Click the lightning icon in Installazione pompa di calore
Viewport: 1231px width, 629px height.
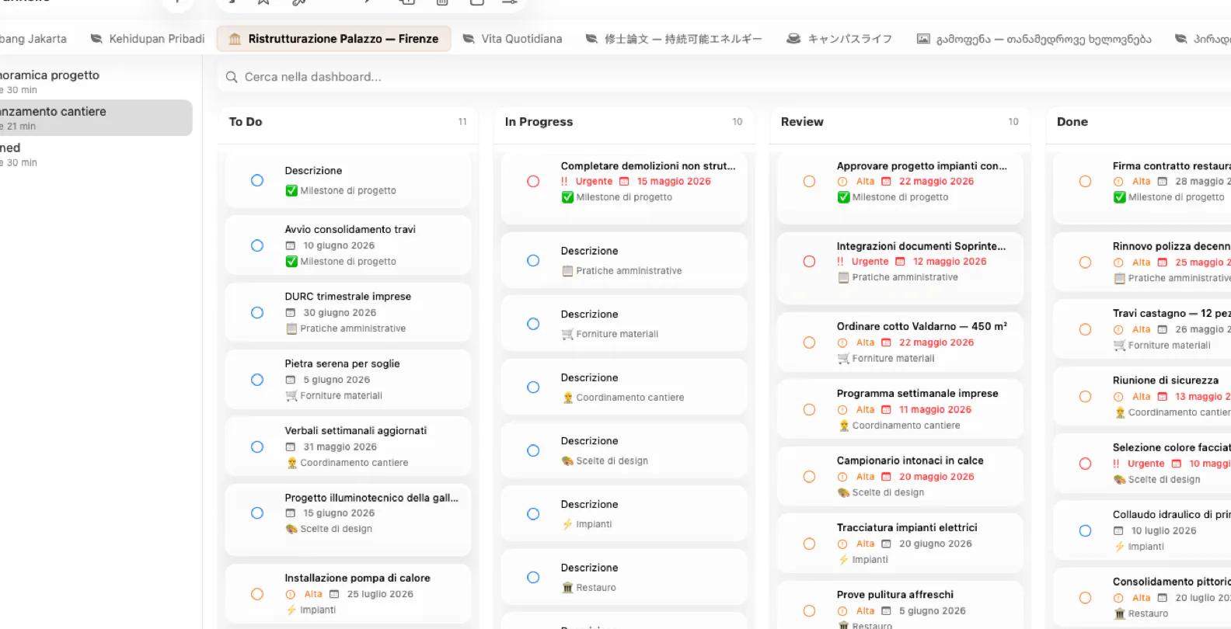click(291, 610)
